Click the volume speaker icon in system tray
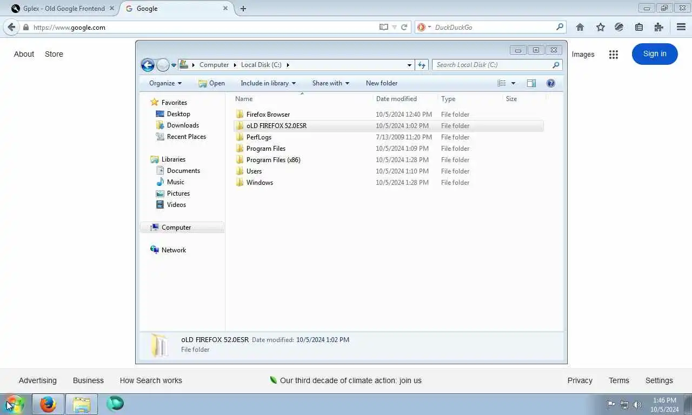Image resolution: width=692 pixels, height=415 pixels. point(637,404)
